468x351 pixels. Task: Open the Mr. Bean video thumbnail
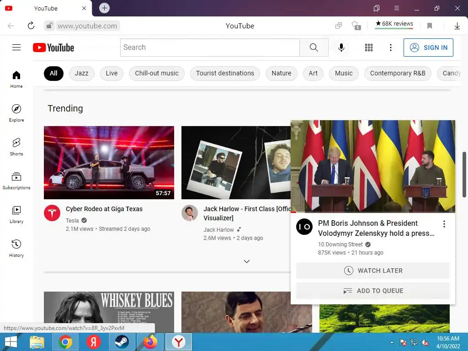pos(246,312)
